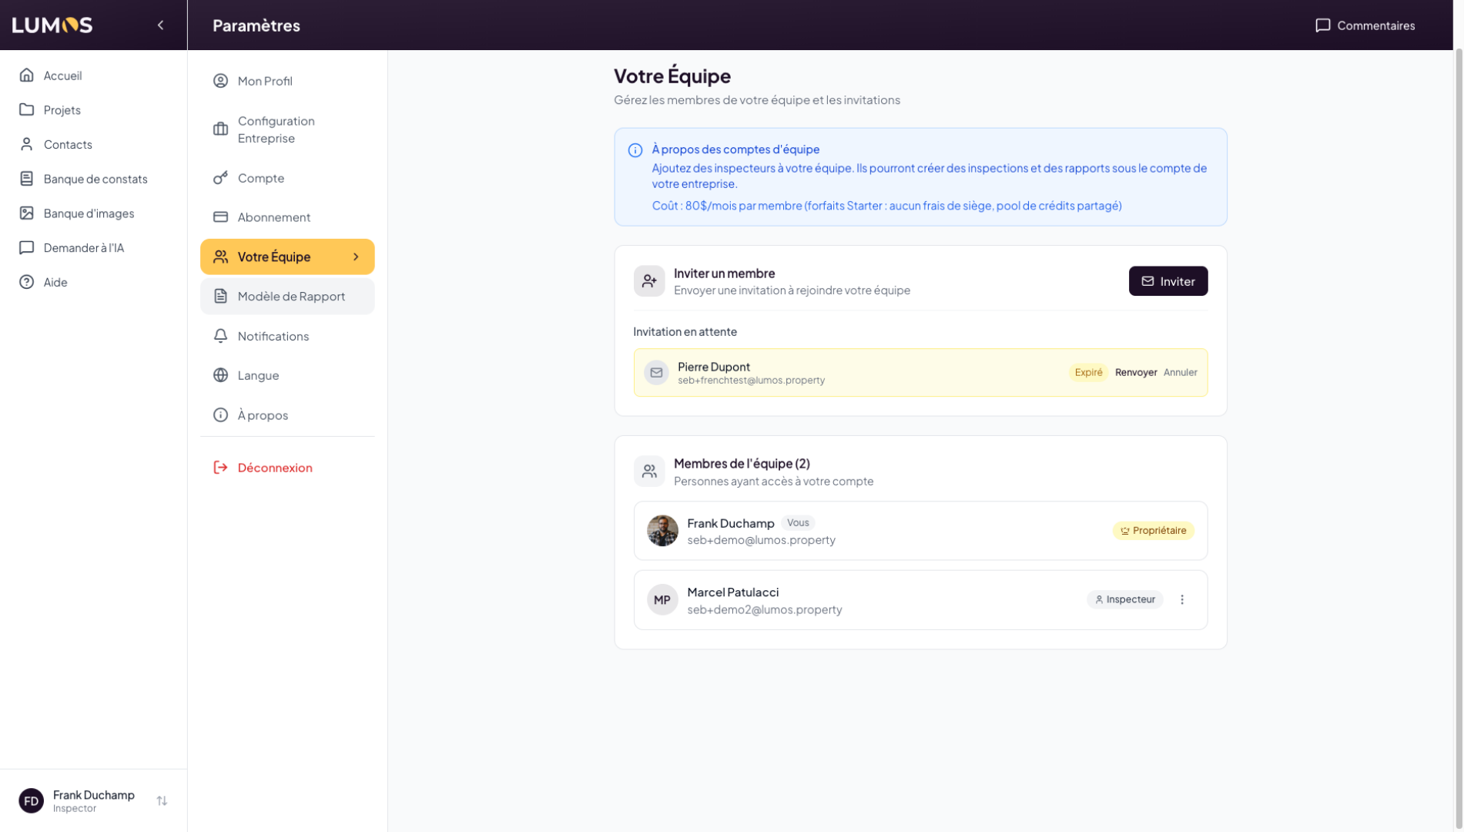1464x832 pixels.
Task: Open the Abonnement settings tab
Action: tap(273, 217)
